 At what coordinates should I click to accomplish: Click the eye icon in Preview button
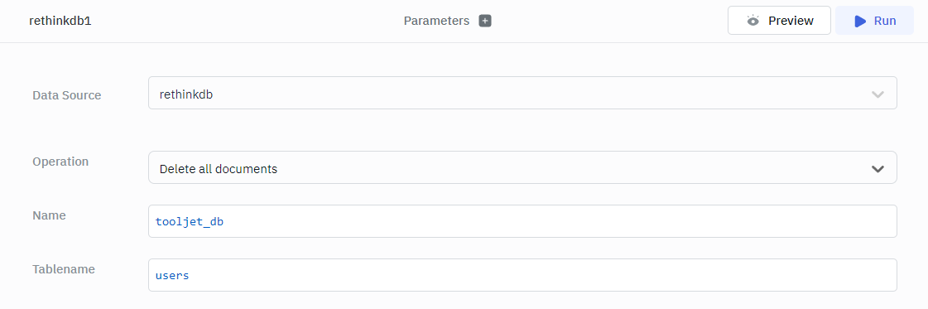pyautogui.click(x=752, y=21)
